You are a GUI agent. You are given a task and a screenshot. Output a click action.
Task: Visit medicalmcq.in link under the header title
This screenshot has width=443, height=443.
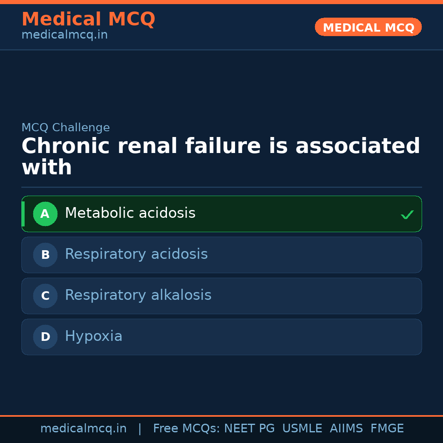click(64, 35)
